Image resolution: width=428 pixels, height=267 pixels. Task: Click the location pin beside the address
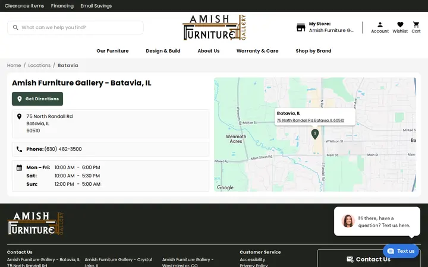pyautogui.click(x=19, y=117)
